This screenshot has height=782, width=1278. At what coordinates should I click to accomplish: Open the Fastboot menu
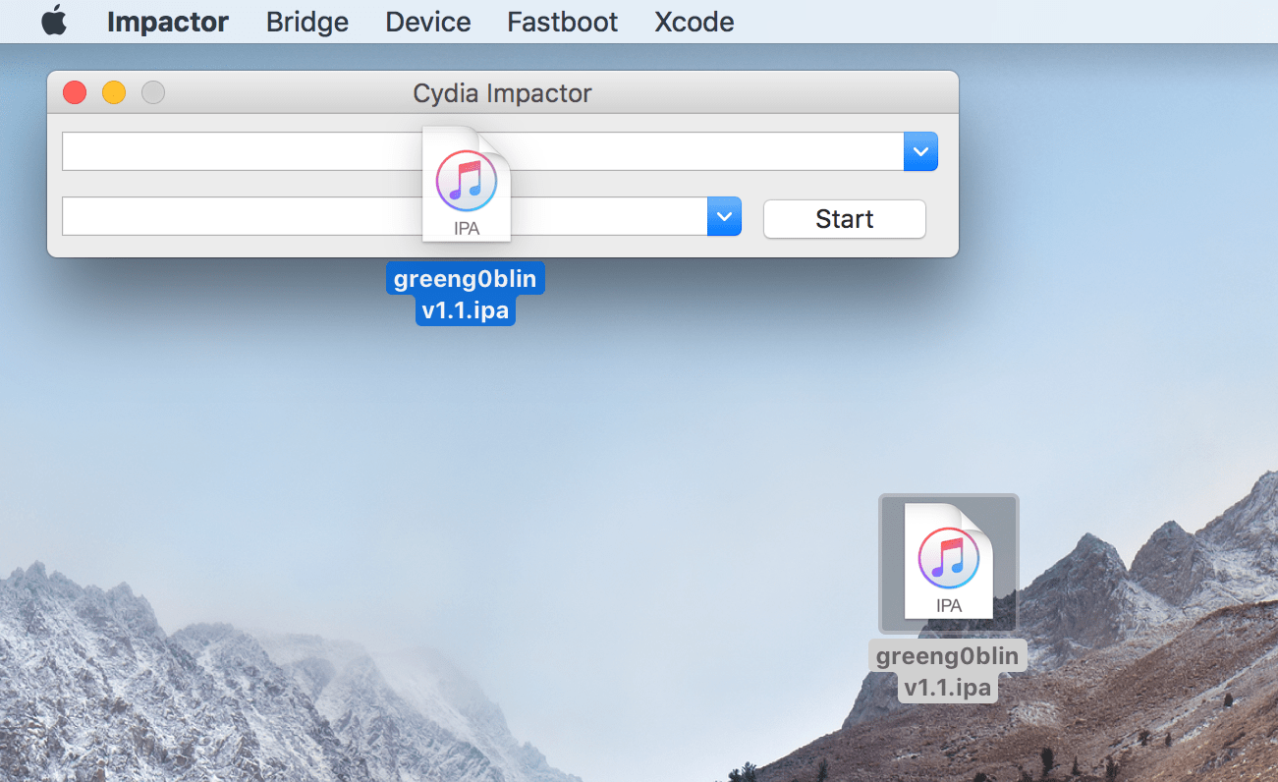point(563,22)
